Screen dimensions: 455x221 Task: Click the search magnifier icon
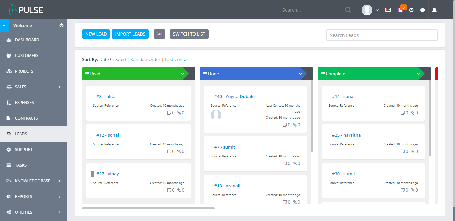[x=348, y=10]
